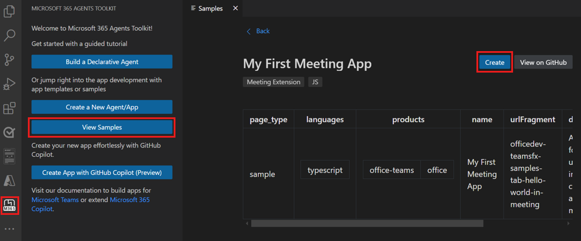
Task: Click the JS tag
Action: (315, 82)
